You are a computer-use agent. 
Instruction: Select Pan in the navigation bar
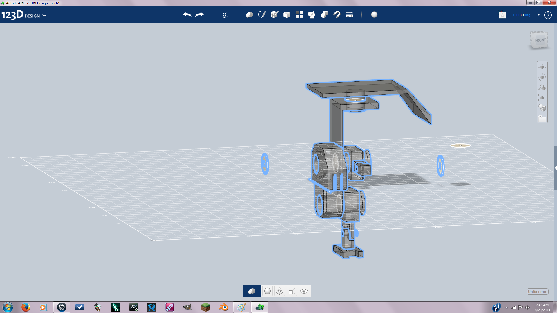542,67
